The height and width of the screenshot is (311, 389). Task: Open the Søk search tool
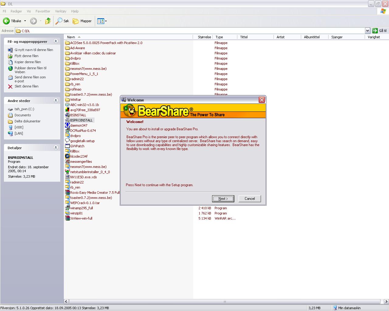(62, 21)
